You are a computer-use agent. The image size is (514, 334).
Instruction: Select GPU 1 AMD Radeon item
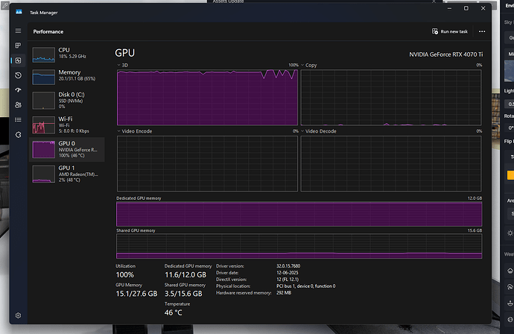pos(67,174)
